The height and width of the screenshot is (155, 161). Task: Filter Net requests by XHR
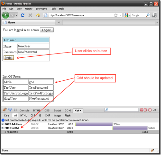coord(47,116)
